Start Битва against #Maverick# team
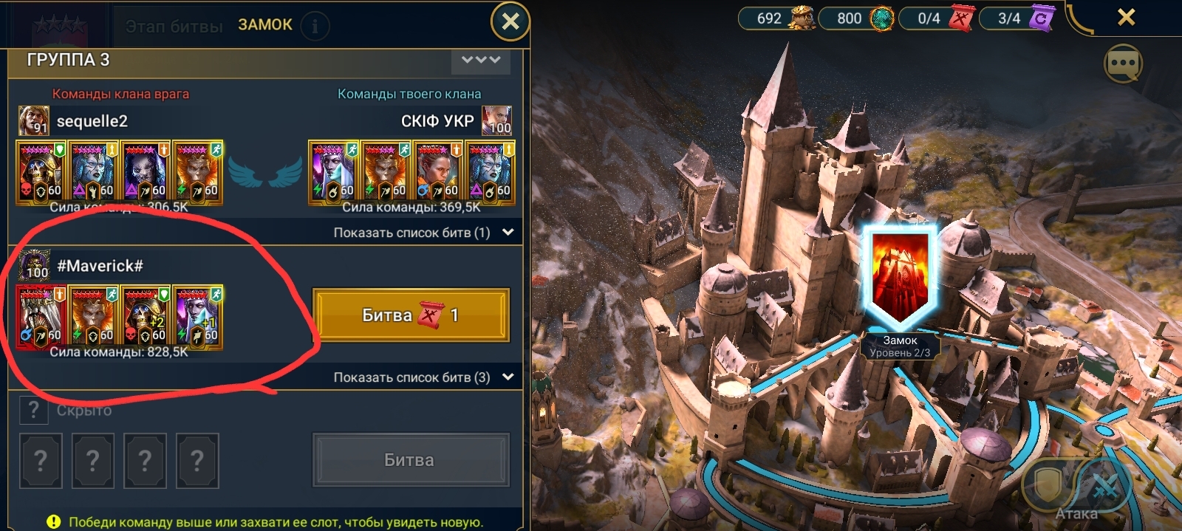 click(411, 315)
